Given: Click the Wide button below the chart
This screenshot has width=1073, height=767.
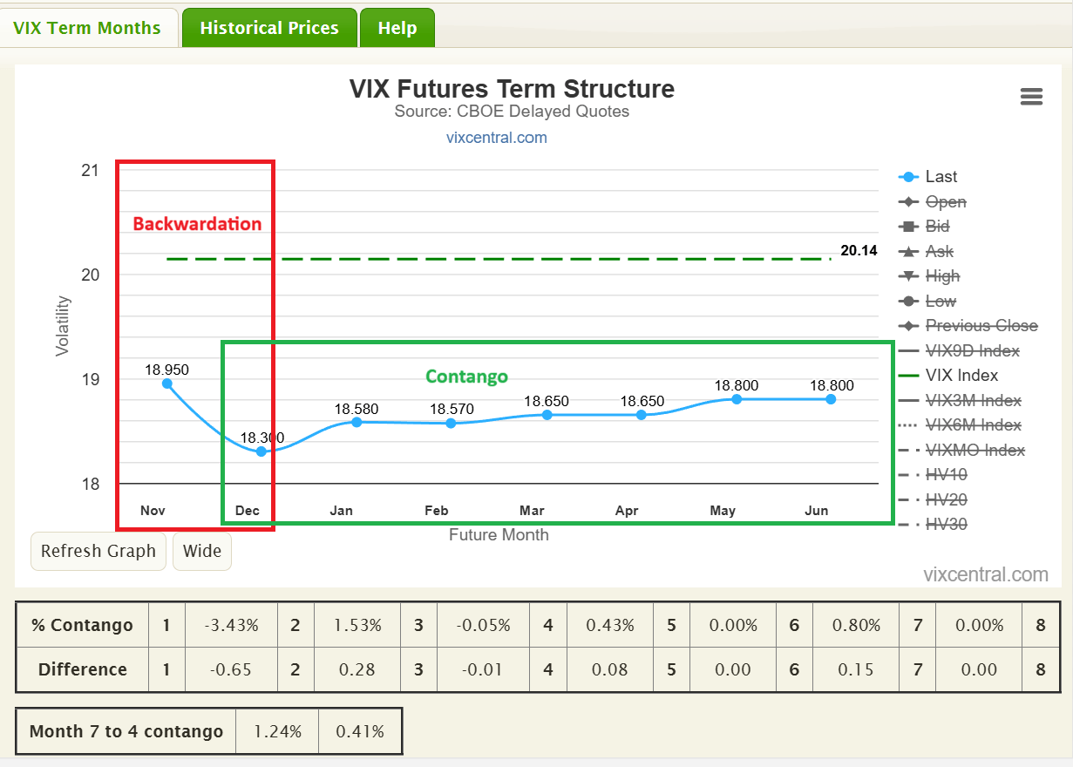Looking at the screenshot, I should 201,551.
